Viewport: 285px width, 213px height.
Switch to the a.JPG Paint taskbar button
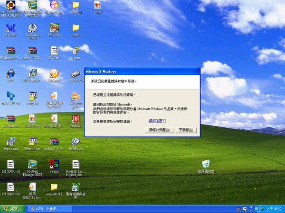click(x=49, y=209)
